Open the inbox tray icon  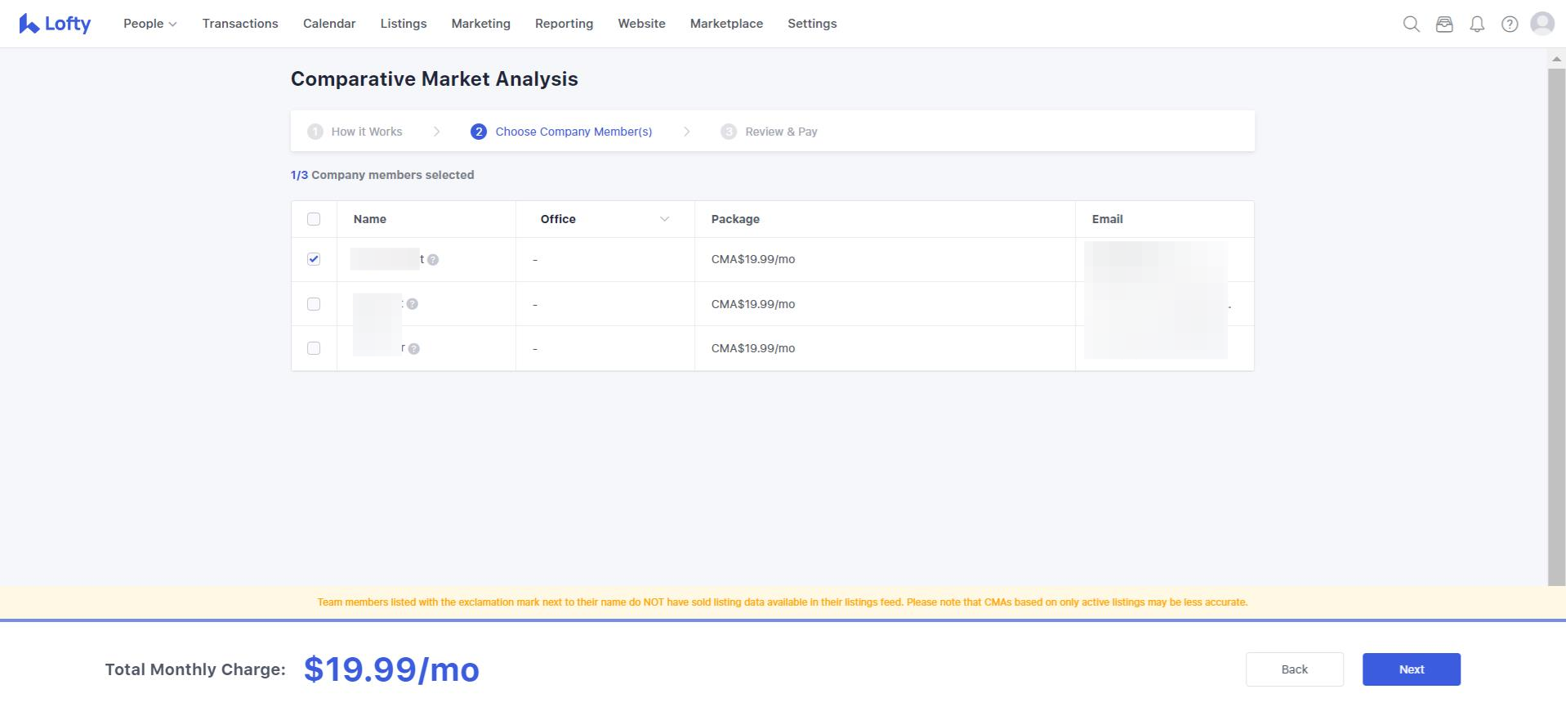1444,25
